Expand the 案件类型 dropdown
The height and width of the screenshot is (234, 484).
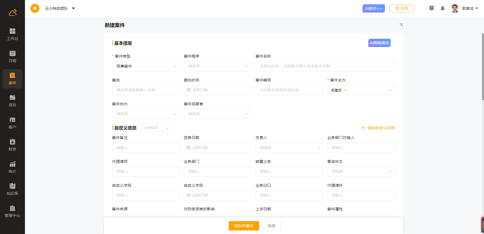146,66
